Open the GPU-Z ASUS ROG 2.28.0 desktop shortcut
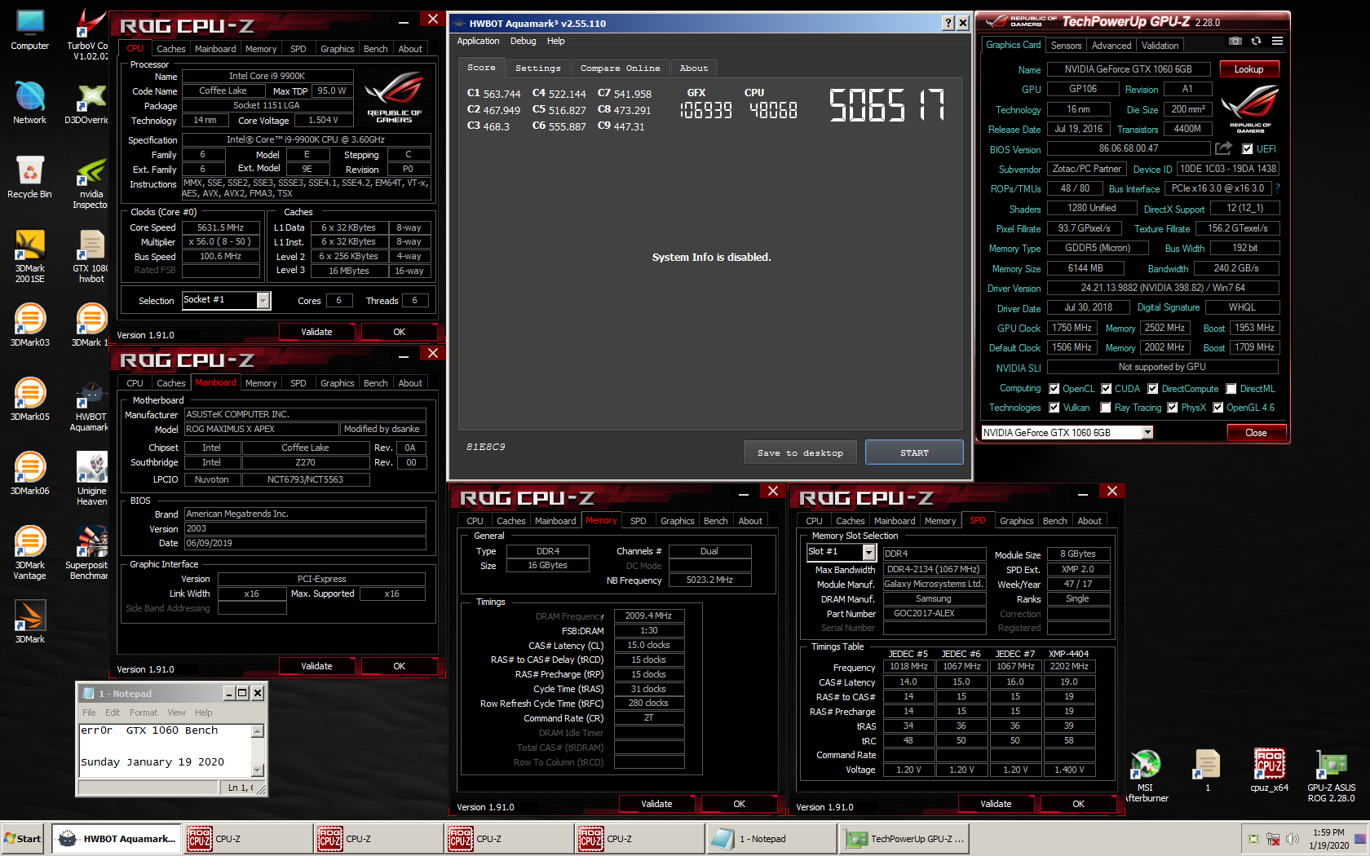This screenshot has height=856, width=1370. (1331, 776)
